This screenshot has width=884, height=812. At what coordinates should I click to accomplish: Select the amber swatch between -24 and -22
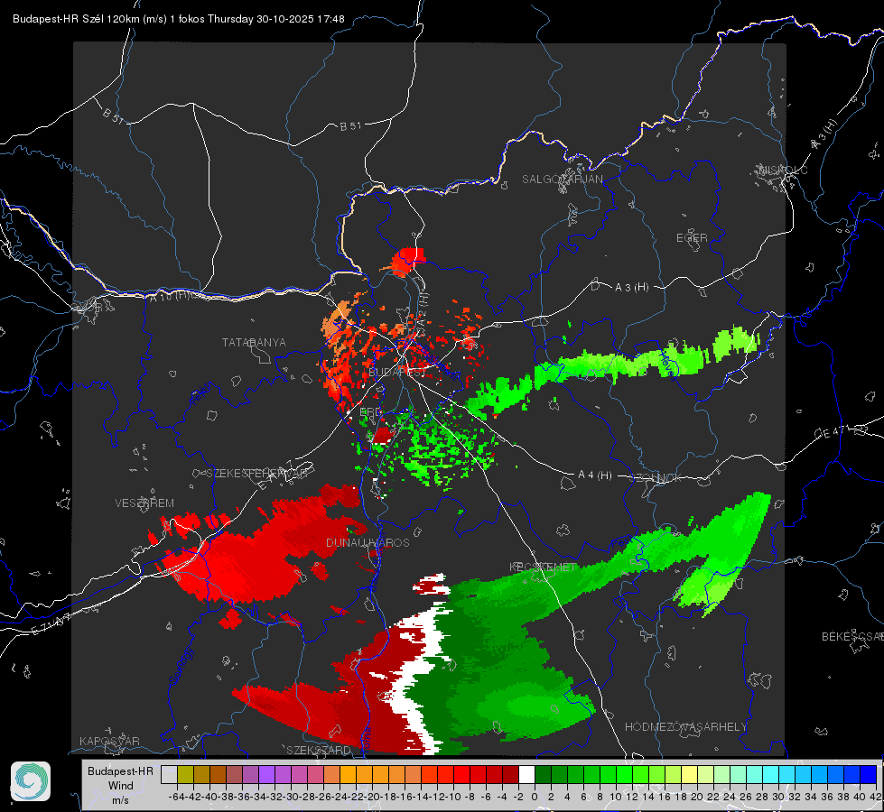348,774
